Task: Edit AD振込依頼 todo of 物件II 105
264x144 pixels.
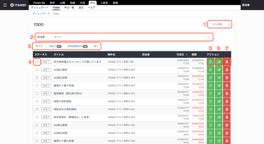Action: 219,133
